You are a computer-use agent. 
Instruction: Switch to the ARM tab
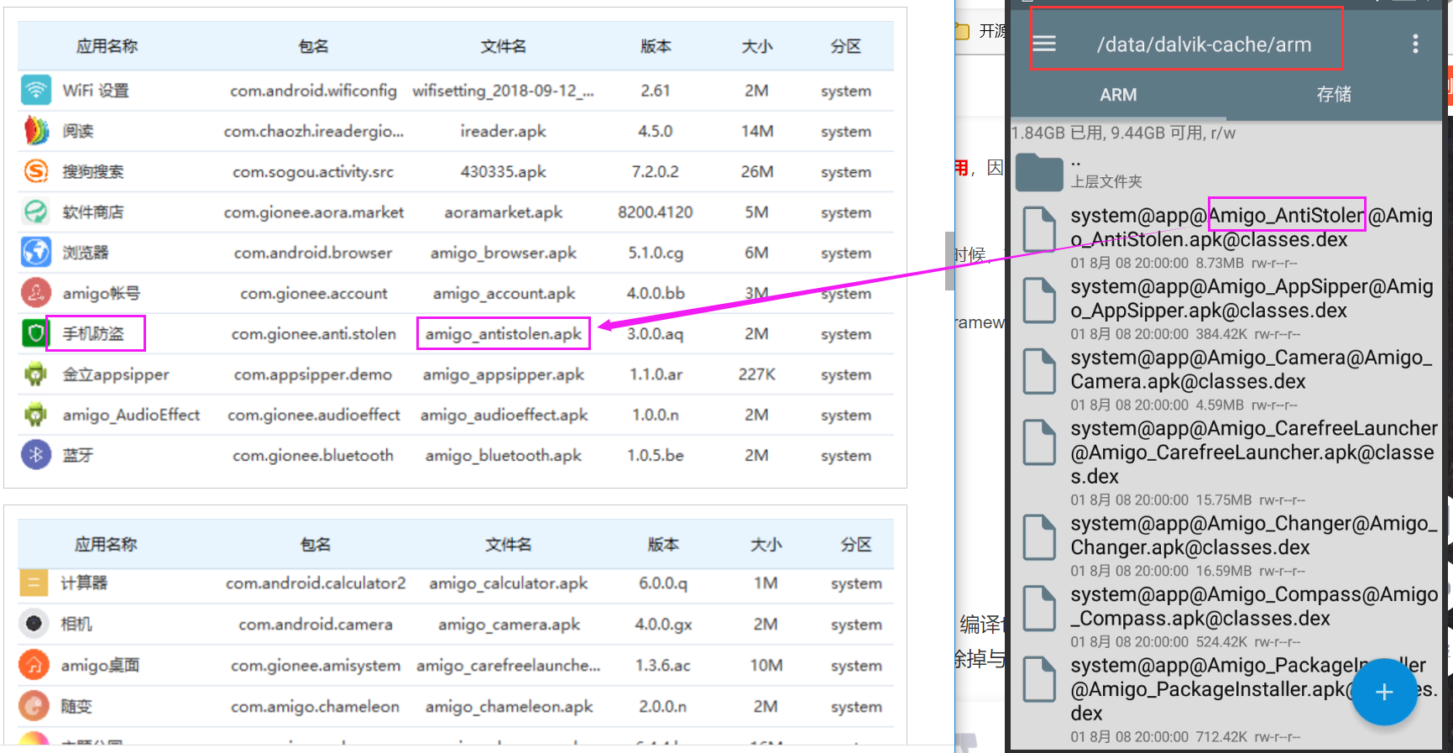click(1118, 94)
